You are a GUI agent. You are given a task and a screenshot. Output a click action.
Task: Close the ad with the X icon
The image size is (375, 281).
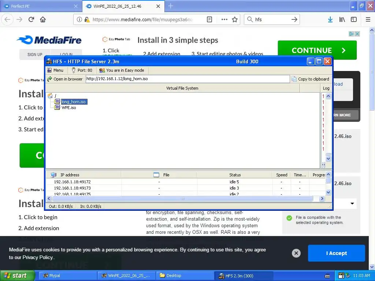pos(357,34)
